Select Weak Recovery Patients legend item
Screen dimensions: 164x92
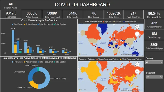[x=131, y=59]
